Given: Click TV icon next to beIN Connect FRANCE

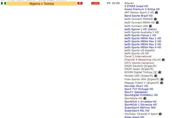Looking at the screenshot, I should tap(155, 19).
